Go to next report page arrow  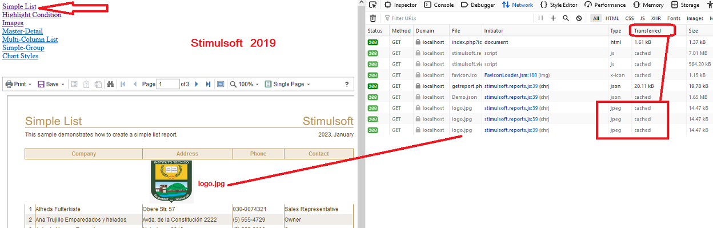coord(197,84)
